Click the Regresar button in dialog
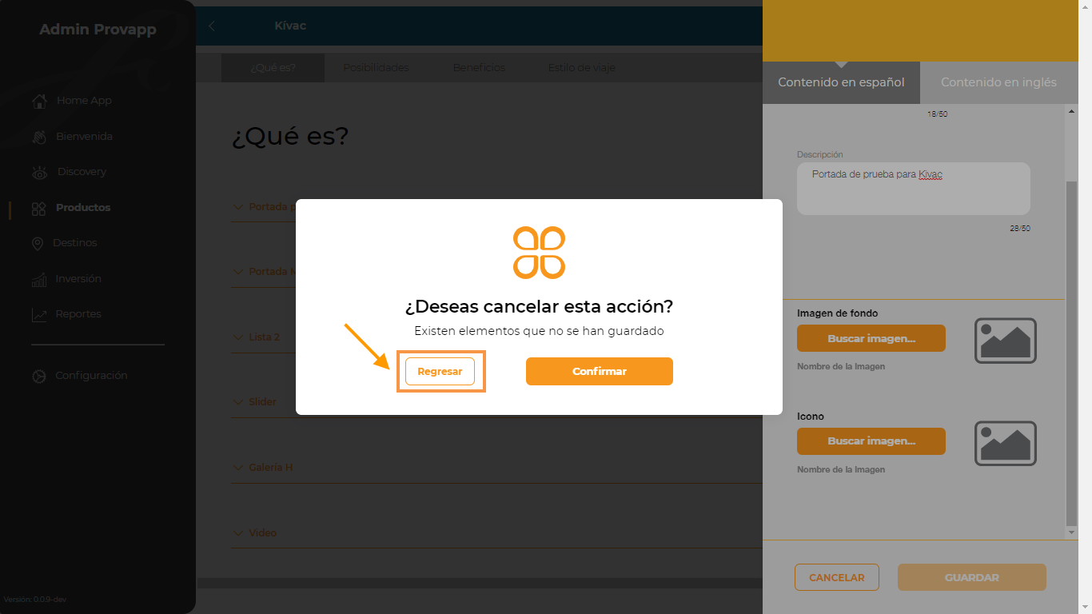Screen dimensions: 1092x614 point(440,372)
